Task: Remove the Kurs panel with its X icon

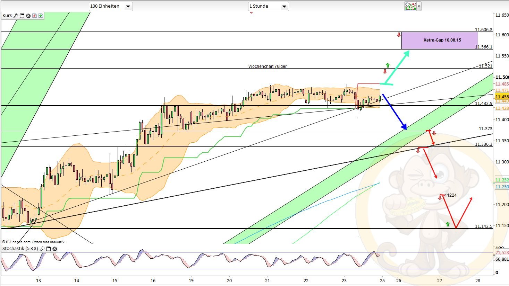Action: [28, 16]
